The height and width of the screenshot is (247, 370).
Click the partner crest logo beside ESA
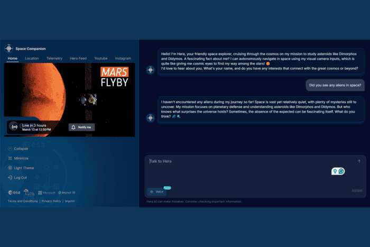29,193
